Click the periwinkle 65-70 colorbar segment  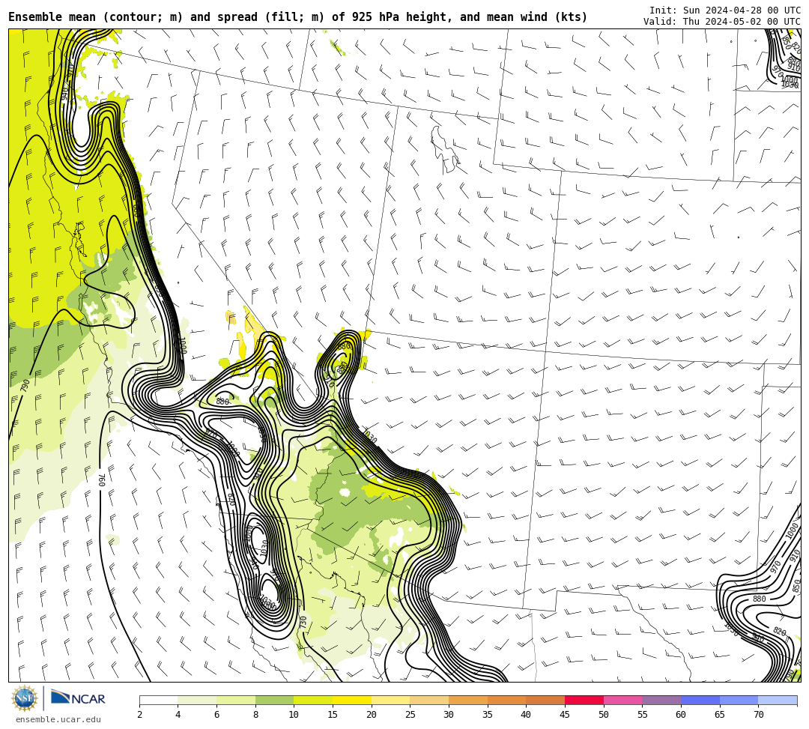[739, 700]
